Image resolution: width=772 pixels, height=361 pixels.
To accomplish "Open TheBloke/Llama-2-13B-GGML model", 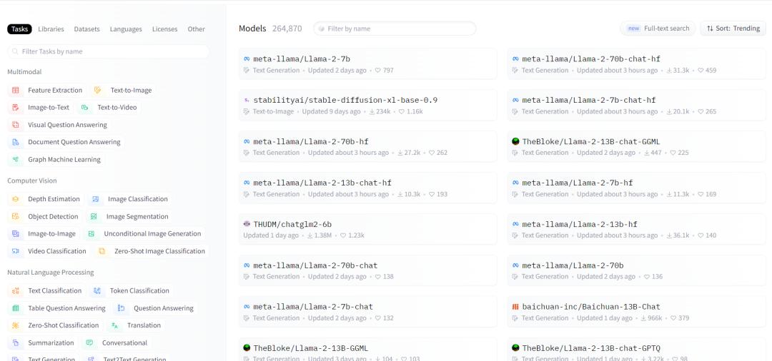I will click(x=368, y=350).
